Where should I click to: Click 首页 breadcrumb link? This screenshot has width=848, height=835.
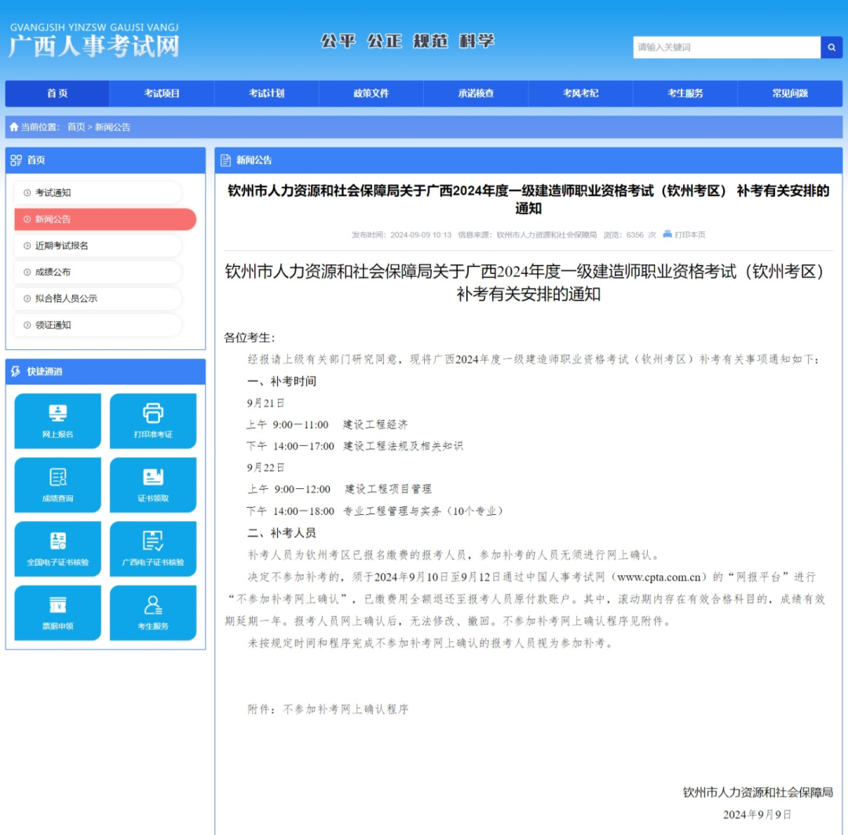coord(76,127)
